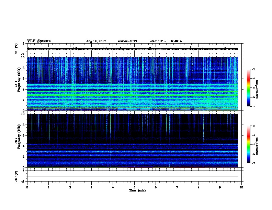Click the ch.1 spectrogram color scale bar

pyautogui.click(x=248, y=88)
